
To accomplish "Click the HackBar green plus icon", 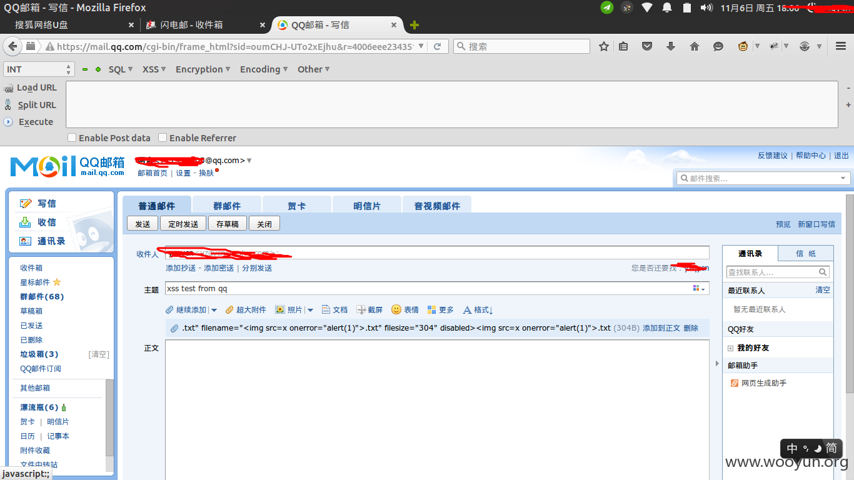I will click(x=98, y=69).
